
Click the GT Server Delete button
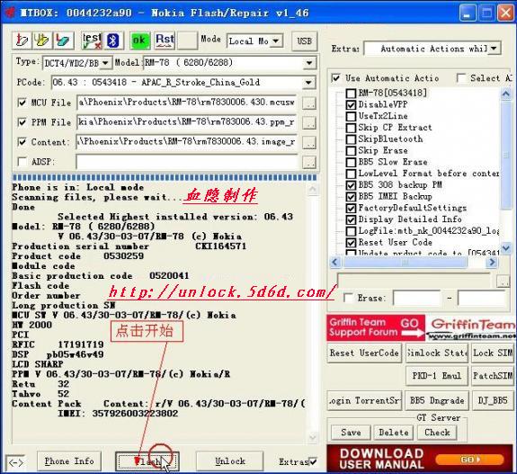click(393, 433)
